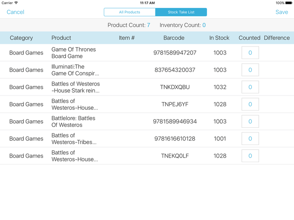Edit counted field for Game Of Thrones Board Game
294x220 pixels.
click(x=250, y=53)
